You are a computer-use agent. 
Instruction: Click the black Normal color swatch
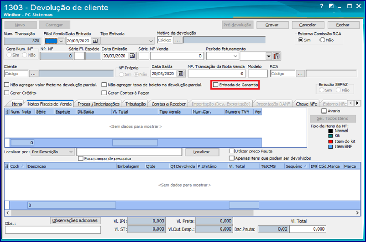pyautogui.click(x=330, y=131)
